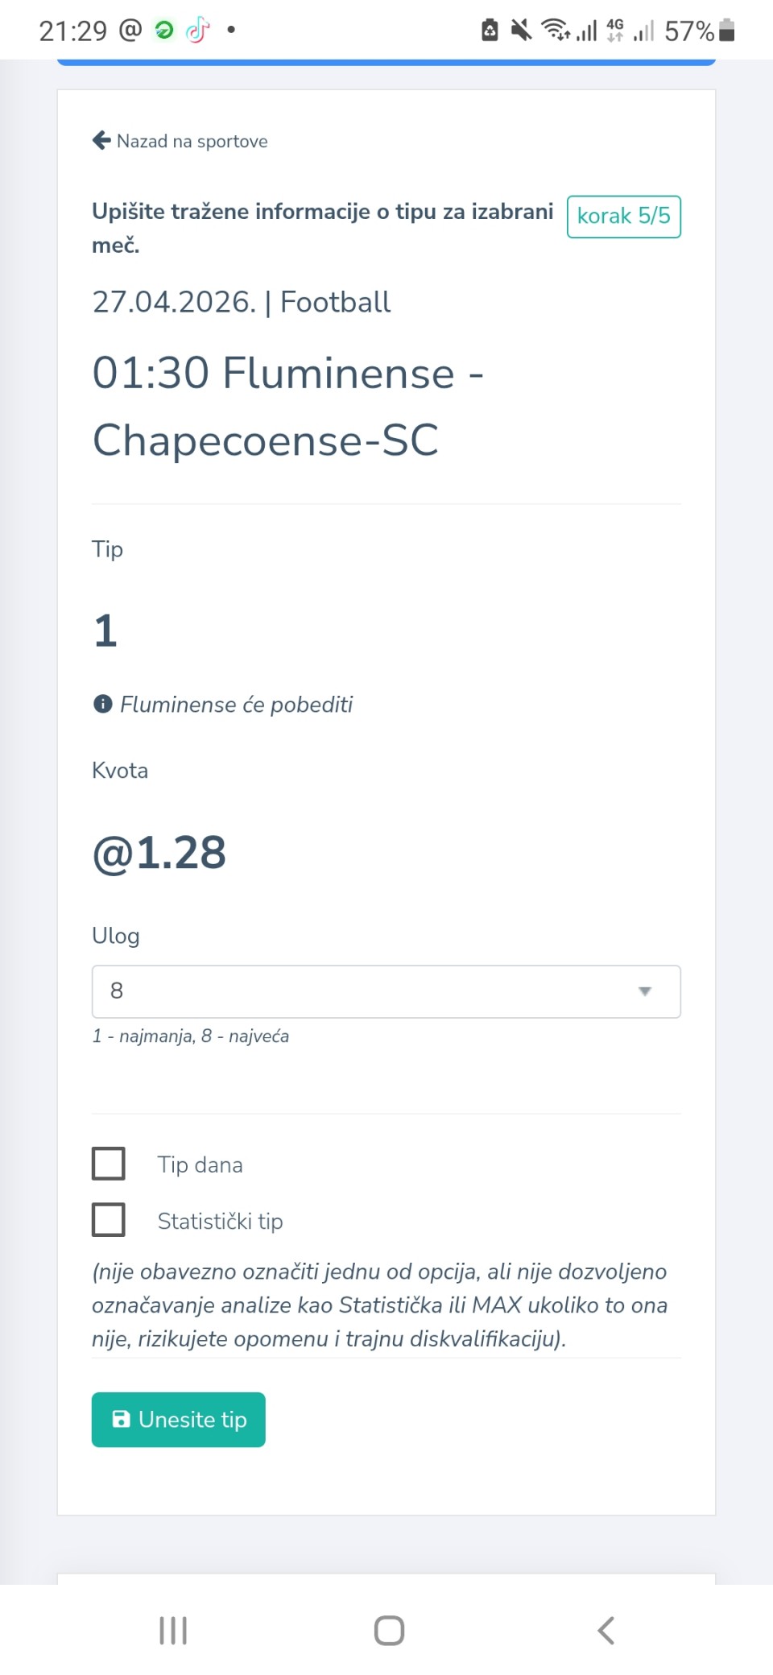Go back via Nazad na sportove
Image resolution: width=773 pixels, height=1675 pixels.
point(192,142)
